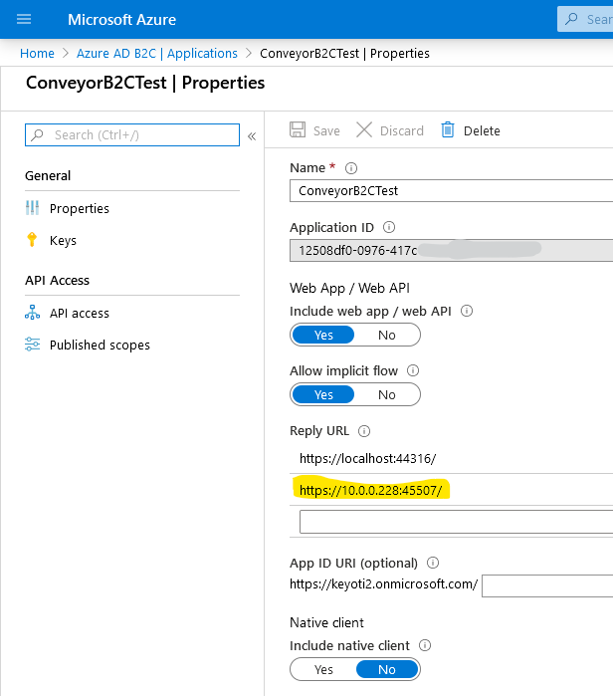Open Azure AD B2C | Applications breadcrumb
The width and height of the screenshot is (613, 696).
[x=157, y=53]
